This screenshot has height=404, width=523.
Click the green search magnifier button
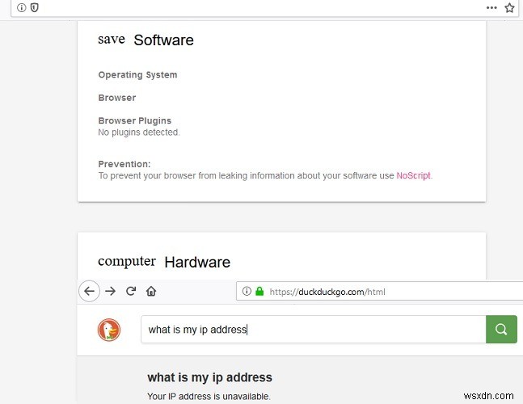pos(501,330)
